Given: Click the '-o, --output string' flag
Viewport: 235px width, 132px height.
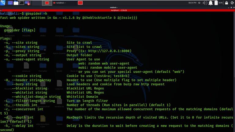Looking at the screenshot, I should pos(23,55).
